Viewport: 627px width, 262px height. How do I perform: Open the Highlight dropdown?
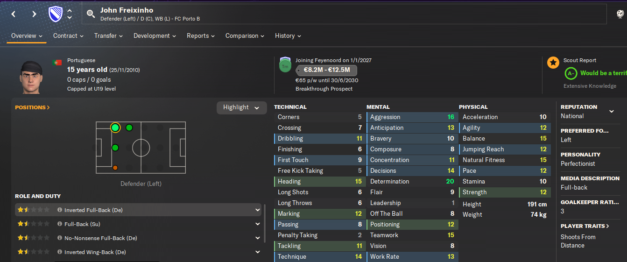click(241, 107)
